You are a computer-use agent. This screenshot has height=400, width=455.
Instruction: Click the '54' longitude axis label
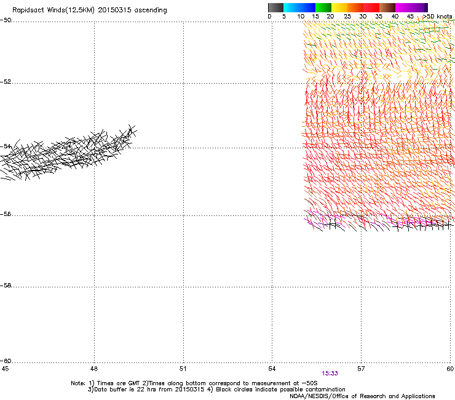pos(272,369)
